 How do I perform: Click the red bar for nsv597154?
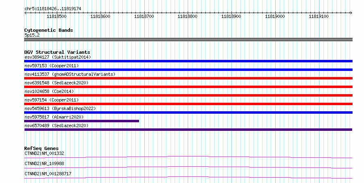pyautogui.click(x=188, y=104)
